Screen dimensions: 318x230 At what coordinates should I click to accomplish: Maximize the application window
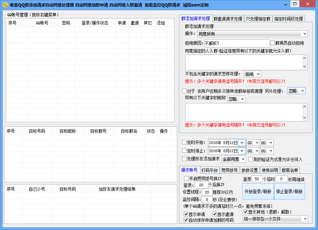point(295,4)
